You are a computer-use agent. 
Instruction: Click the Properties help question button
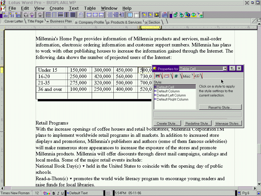232,68
